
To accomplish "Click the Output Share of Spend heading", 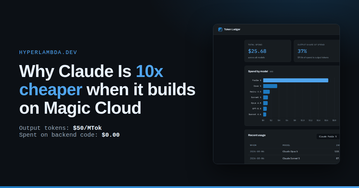I will [x=311, y=45].
